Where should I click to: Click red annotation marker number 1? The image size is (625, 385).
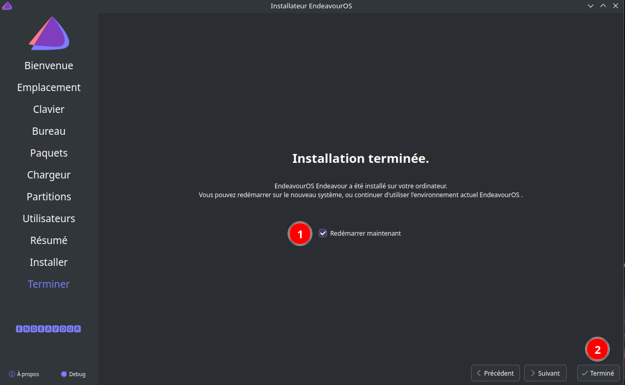(300, 234)
